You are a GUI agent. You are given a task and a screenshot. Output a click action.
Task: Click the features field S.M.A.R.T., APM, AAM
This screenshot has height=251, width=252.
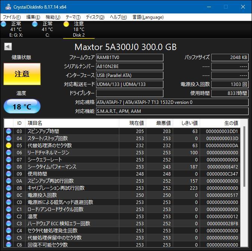click(x=172, y=111)
